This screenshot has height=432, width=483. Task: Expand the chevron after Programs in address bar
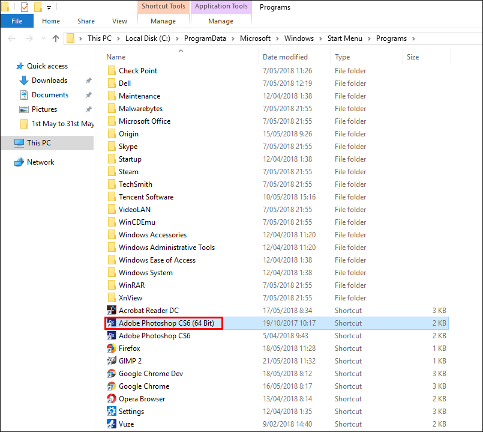(413, 38)
